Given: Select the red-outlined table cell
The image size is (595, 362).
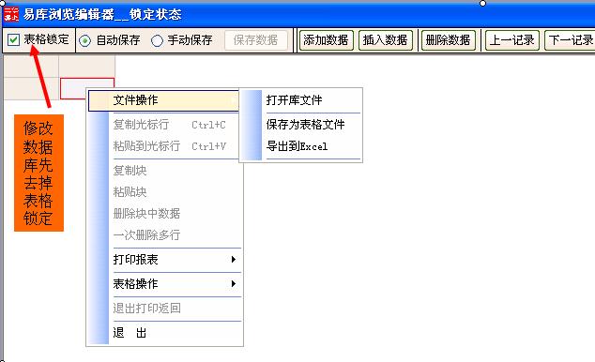Looking at the screenshot, I should click(87, 89).
